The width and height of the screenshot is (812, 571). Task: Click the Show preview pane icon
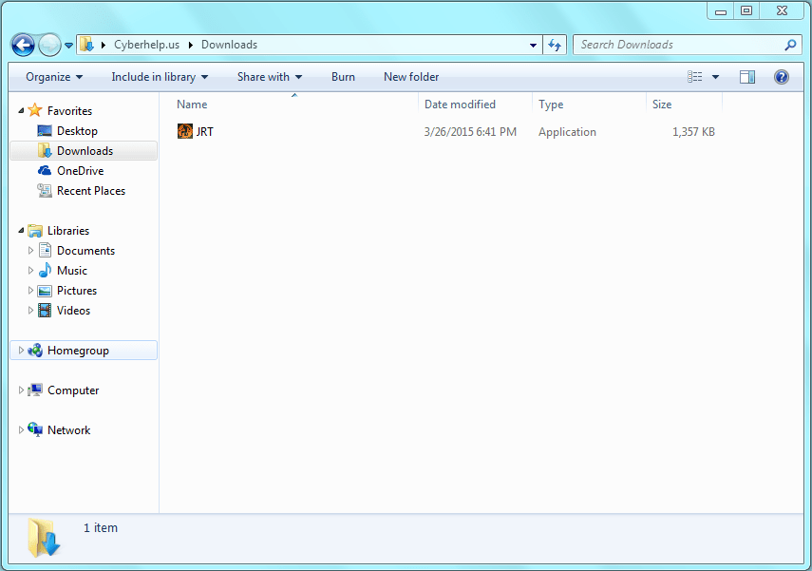pos(746,77)
